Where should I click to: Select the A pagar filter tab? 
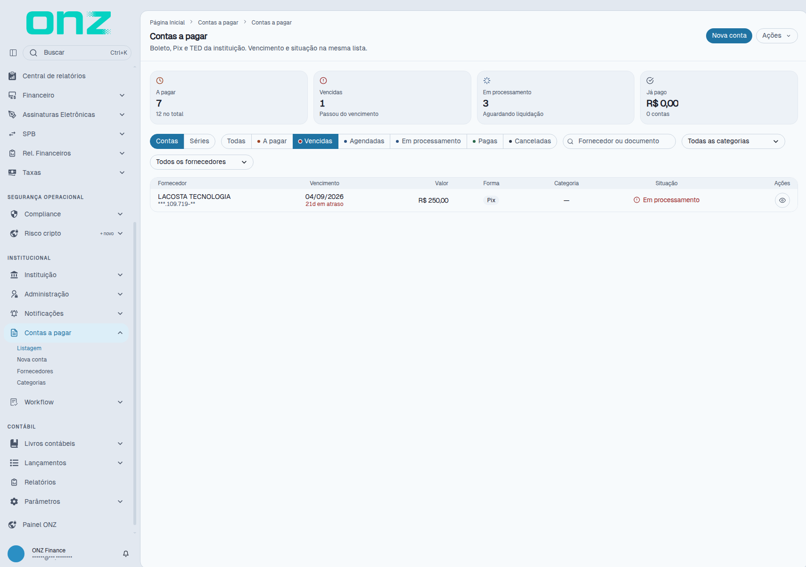coord(272,141)
